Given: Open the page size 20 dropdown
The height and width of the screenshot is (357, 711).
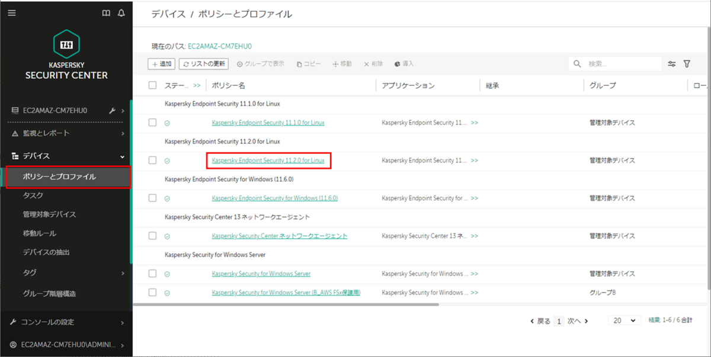Looking at the screenshot, I should tap(624, 320).
